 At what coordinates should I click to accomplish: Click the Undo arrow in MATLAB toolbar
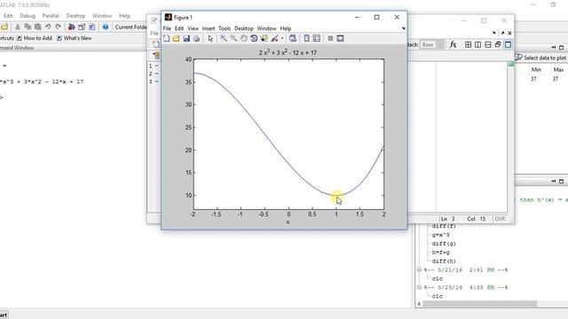tap(48, 27)
